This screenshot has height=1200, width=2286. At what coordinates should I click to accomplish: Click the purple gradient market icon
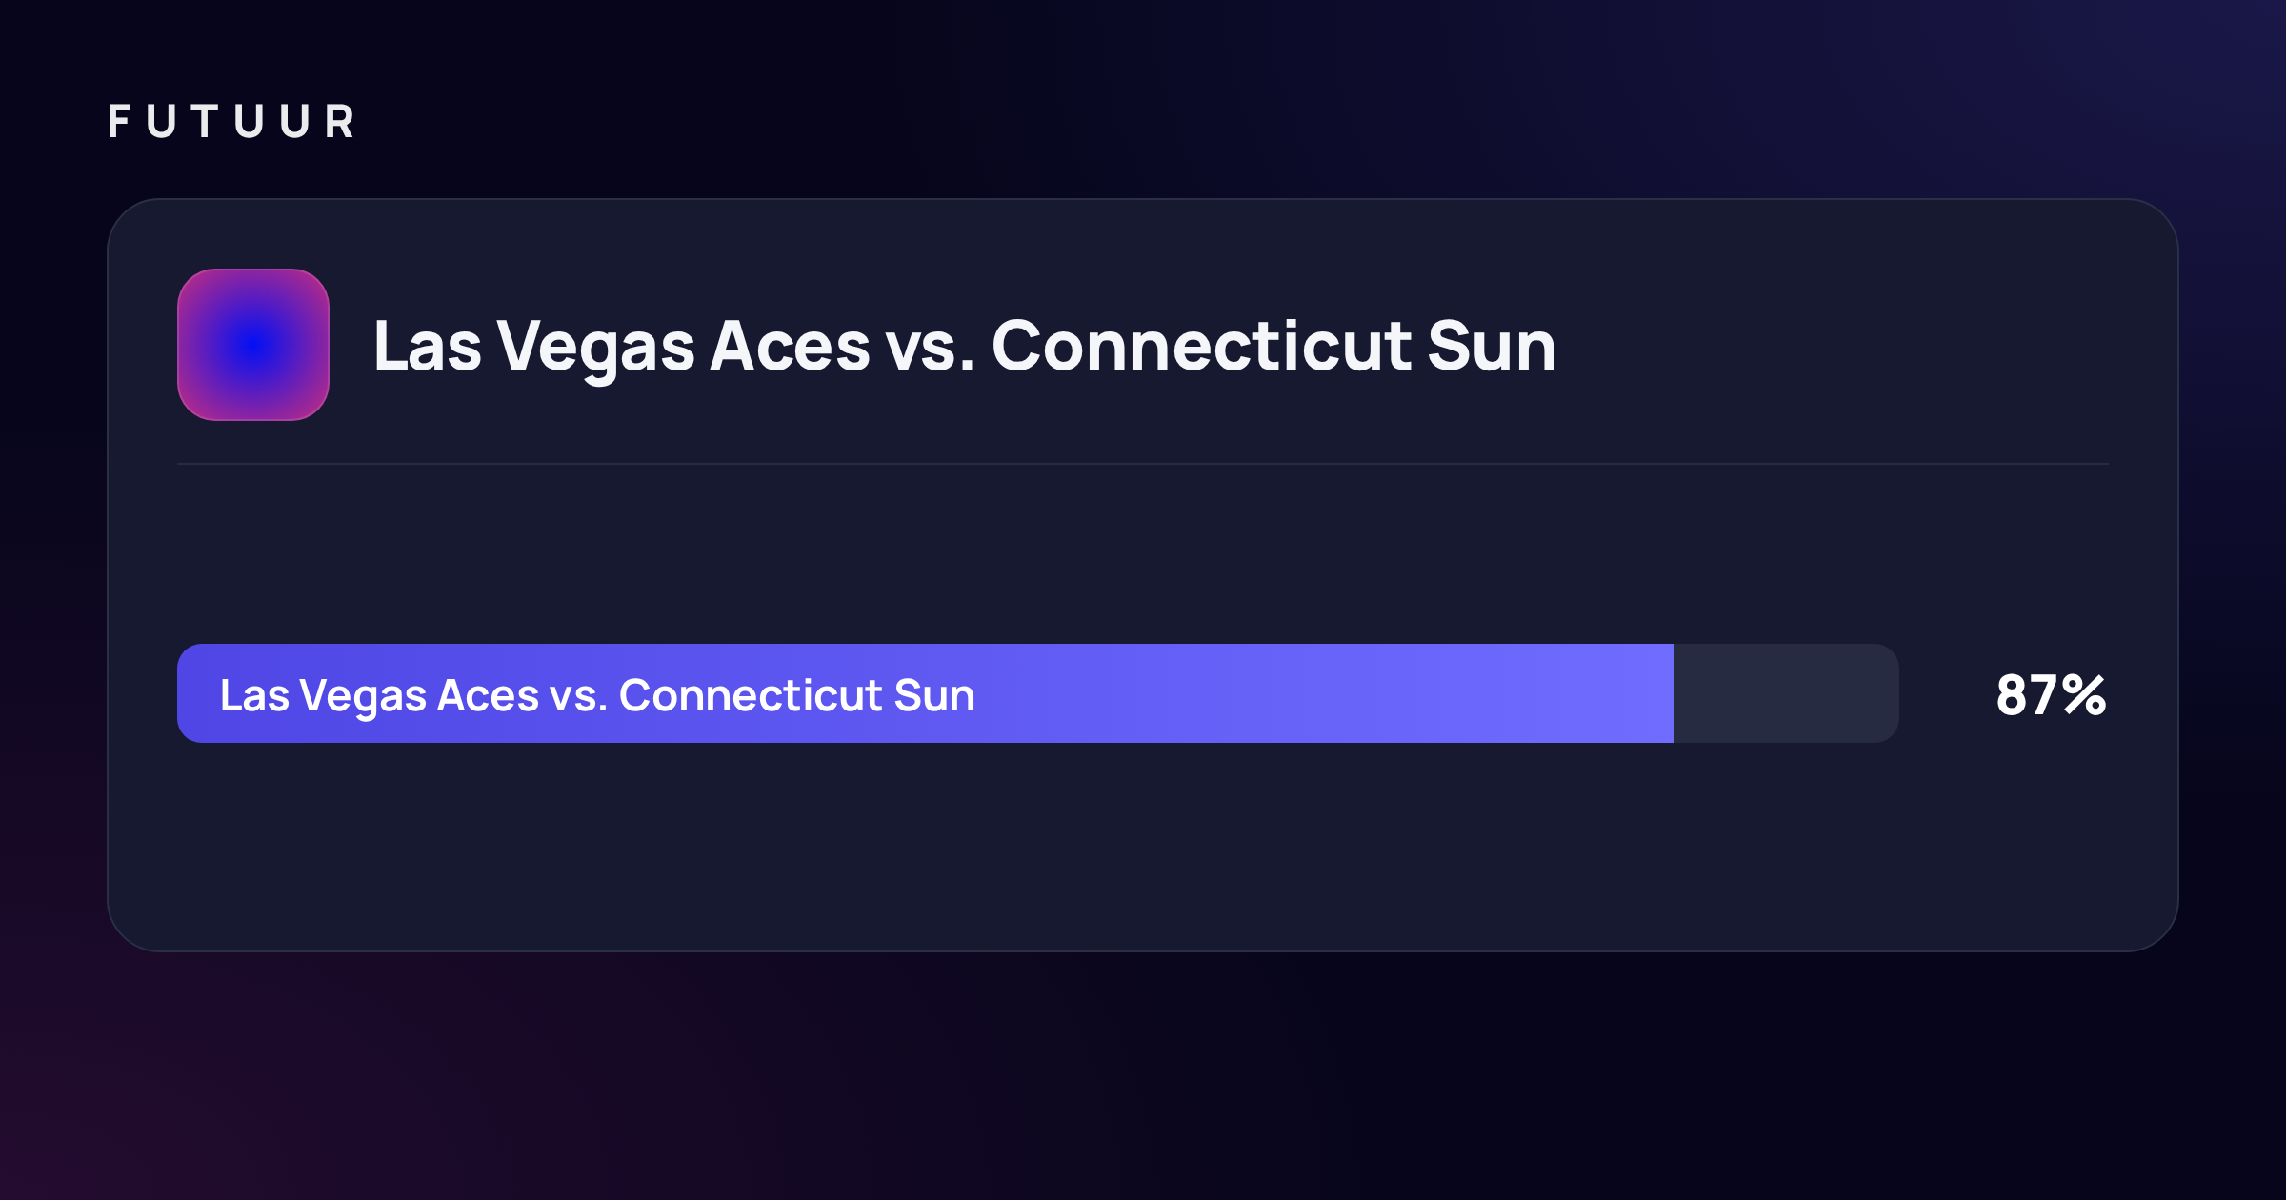coord(253,345)
